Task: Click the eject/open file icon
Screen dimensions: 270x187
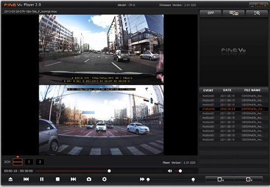Action: tap(10, 179)
